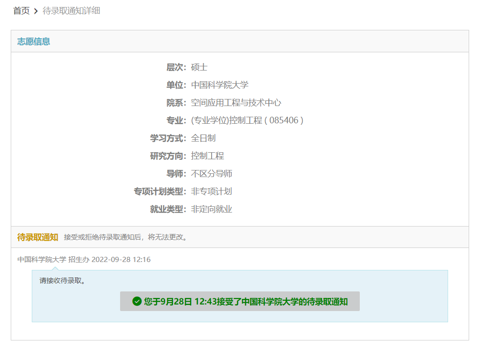Click the 非定向就业 employment type value

coord(212,209)
